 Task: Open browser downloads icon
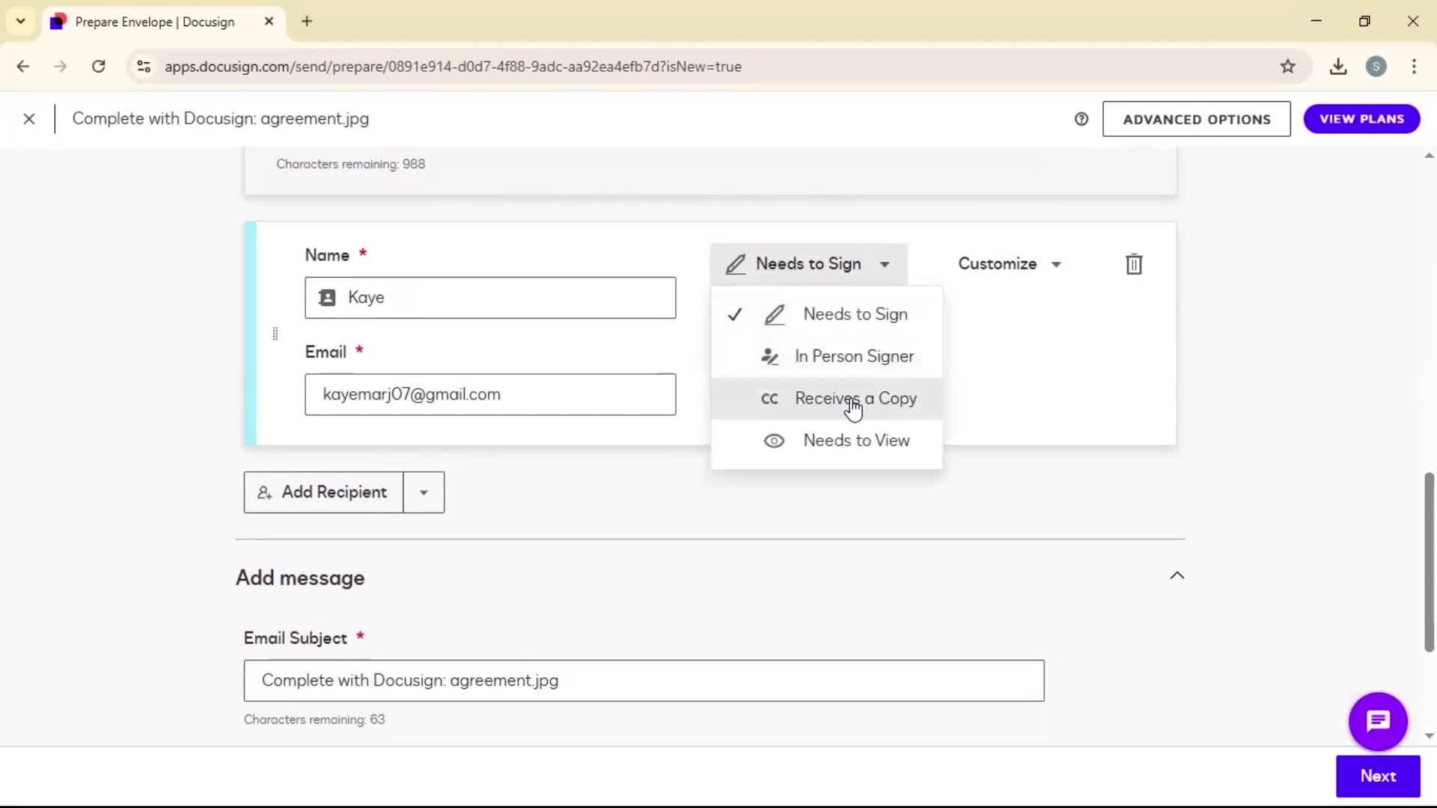[1338, 67]
